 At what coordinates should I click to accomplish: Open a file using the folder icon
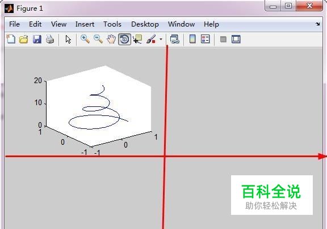(24, 39)
